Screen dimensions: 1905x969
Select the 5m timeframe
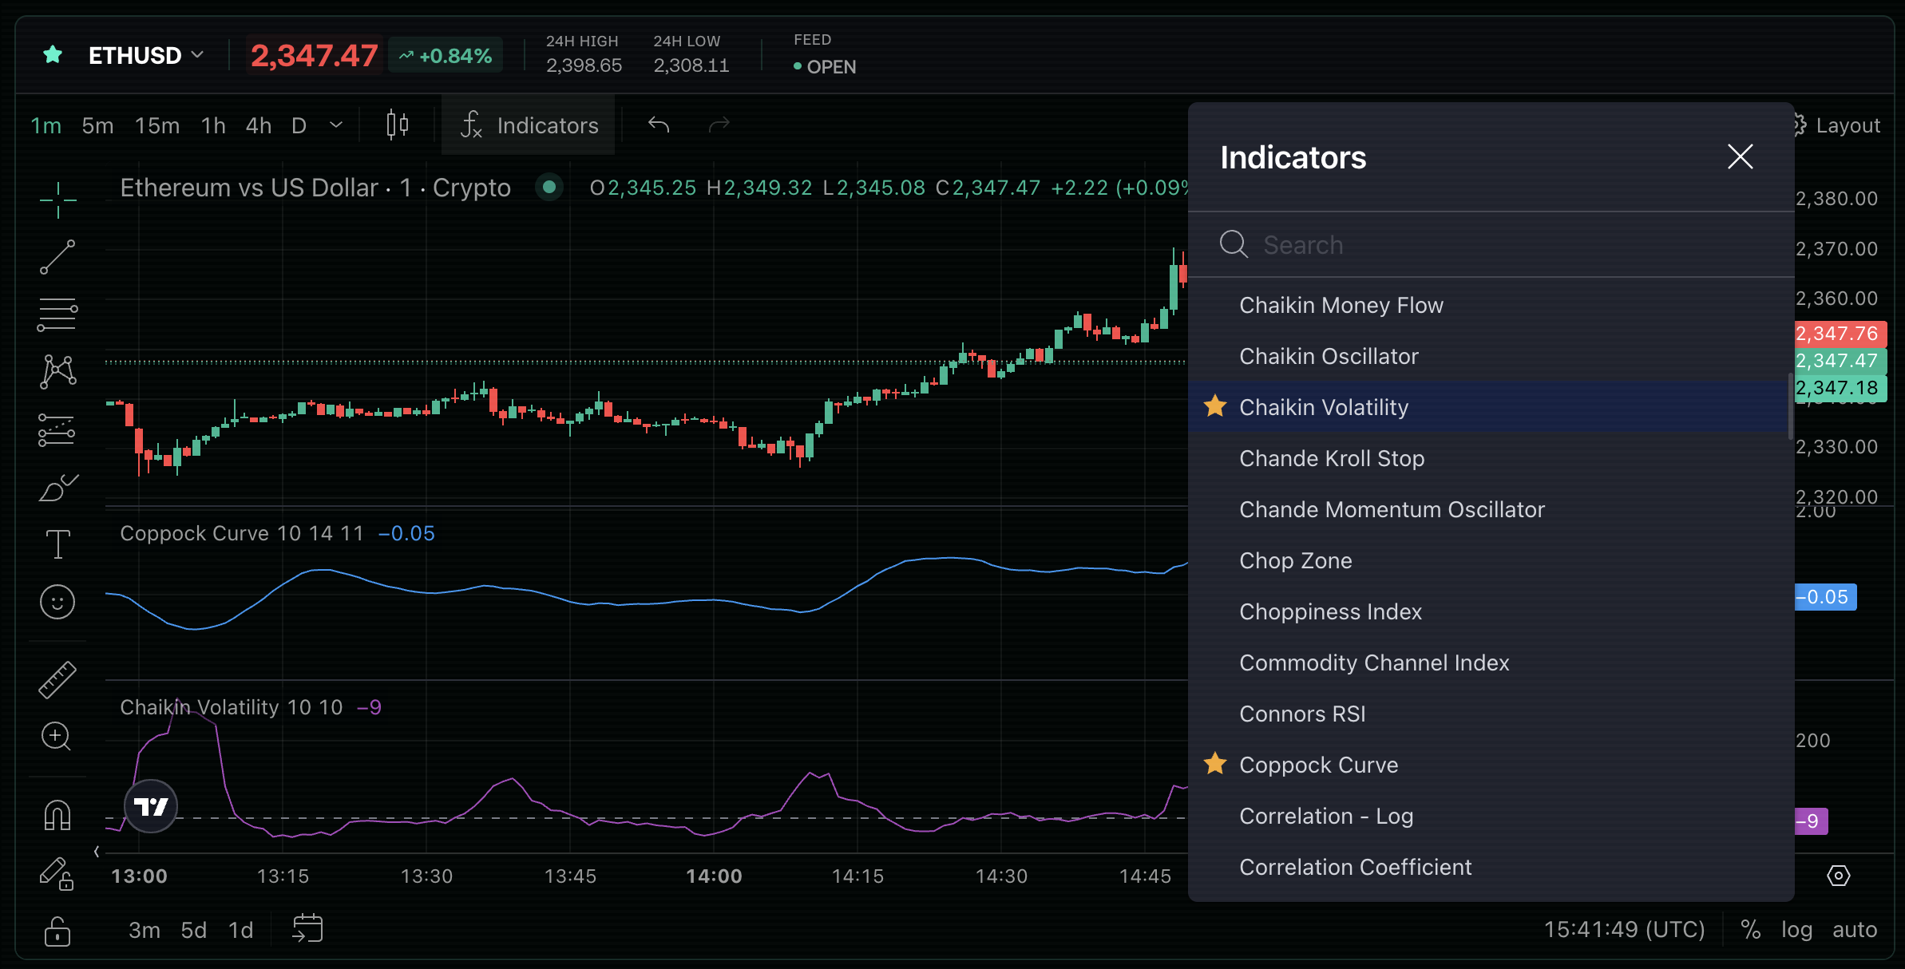pyautogui.click(x=97, y=125)
